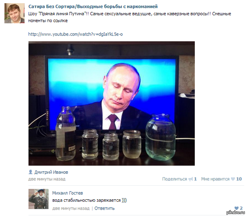Viewport: 247px width, 217px height.
Task: Click the comment timestamp две минуты назад
Action: click(71, 208)
